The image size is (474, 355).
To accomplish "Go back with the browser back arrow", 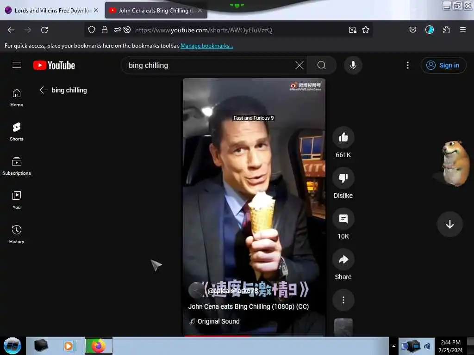I will [x=11, y=30].
